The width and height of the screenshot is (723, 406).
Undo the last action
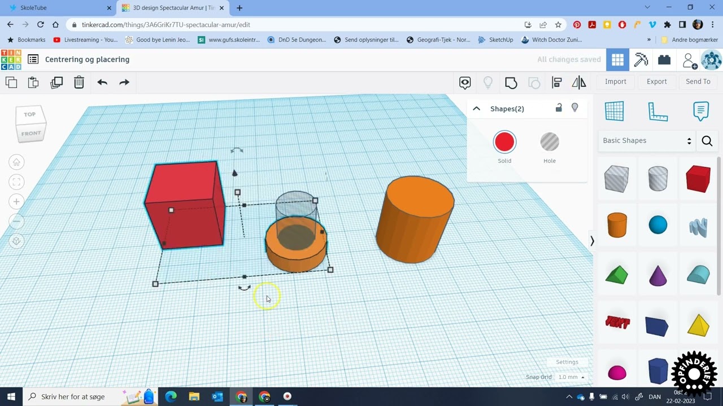[102, 82]
